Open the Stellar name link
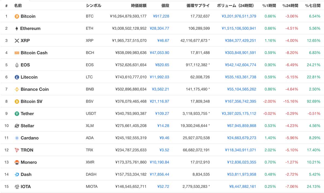 (x=28, y=126)
